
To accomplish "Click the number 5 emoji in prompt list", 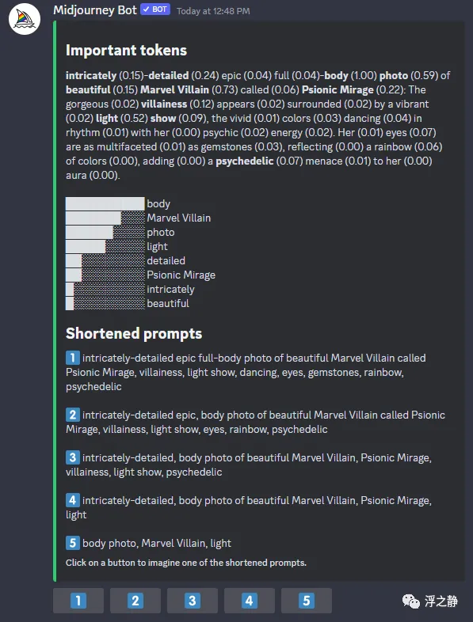I will click(x=73, y=543).
